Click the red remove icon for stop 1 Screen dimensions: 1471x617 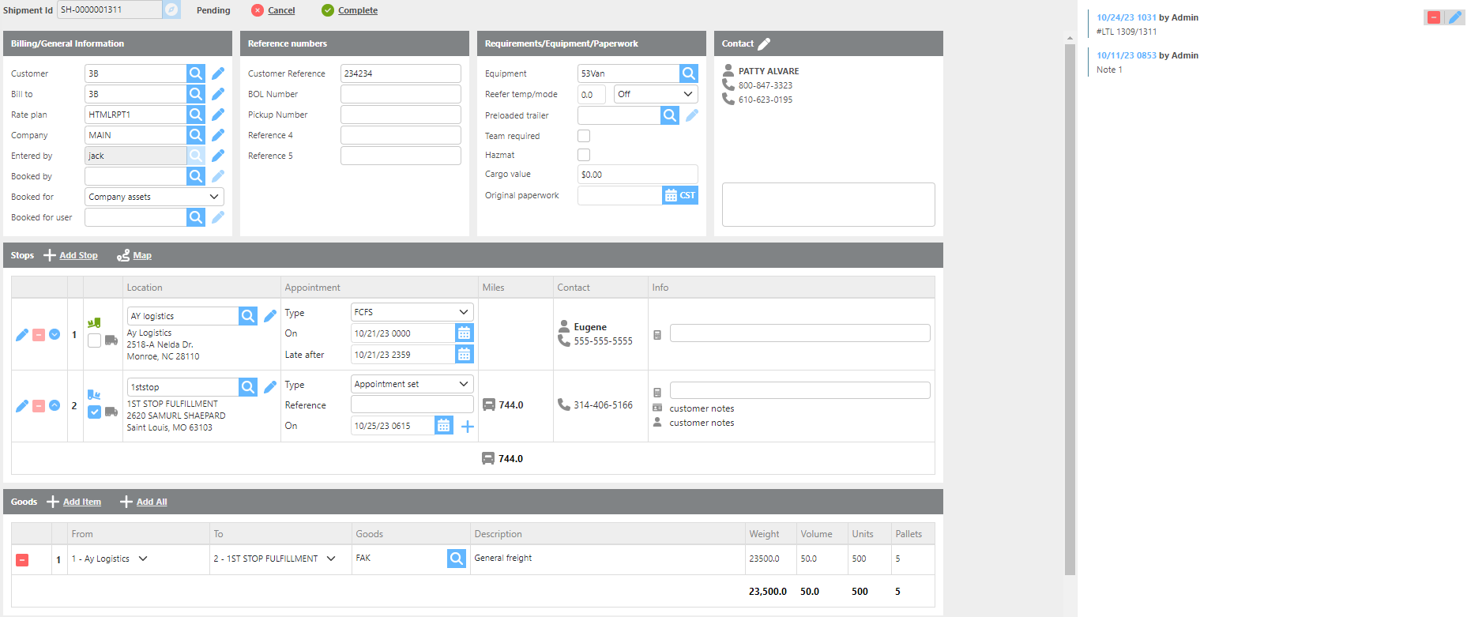(38, 334)
